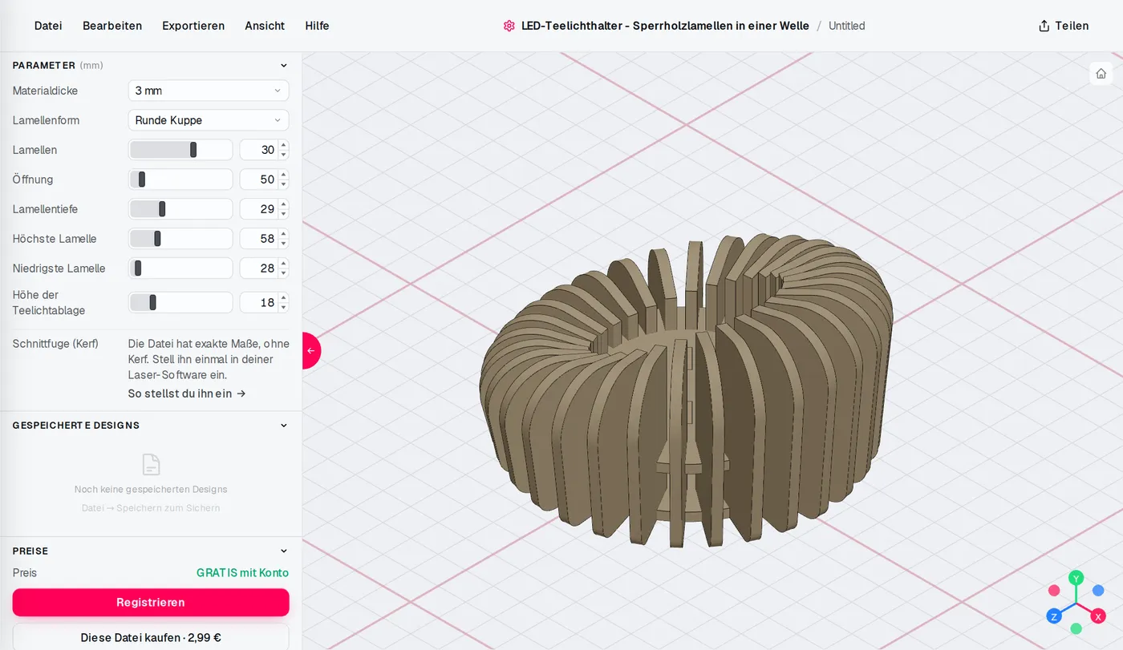The height and width of the screenshot is (650, 1123).
Task: Open the Hilfe menu
Action: point(317,26)
